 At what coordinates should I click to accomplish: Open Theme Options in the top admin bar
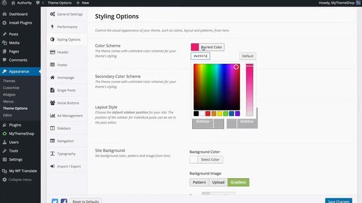click(x=59, y=3)
